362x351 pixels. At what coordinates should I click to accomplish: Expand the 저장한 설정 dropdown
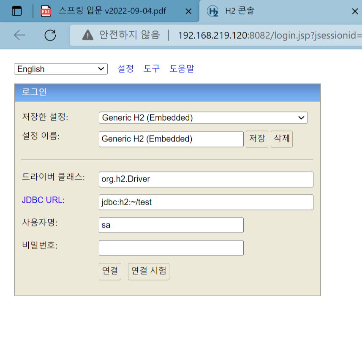(x=203, y=118)
